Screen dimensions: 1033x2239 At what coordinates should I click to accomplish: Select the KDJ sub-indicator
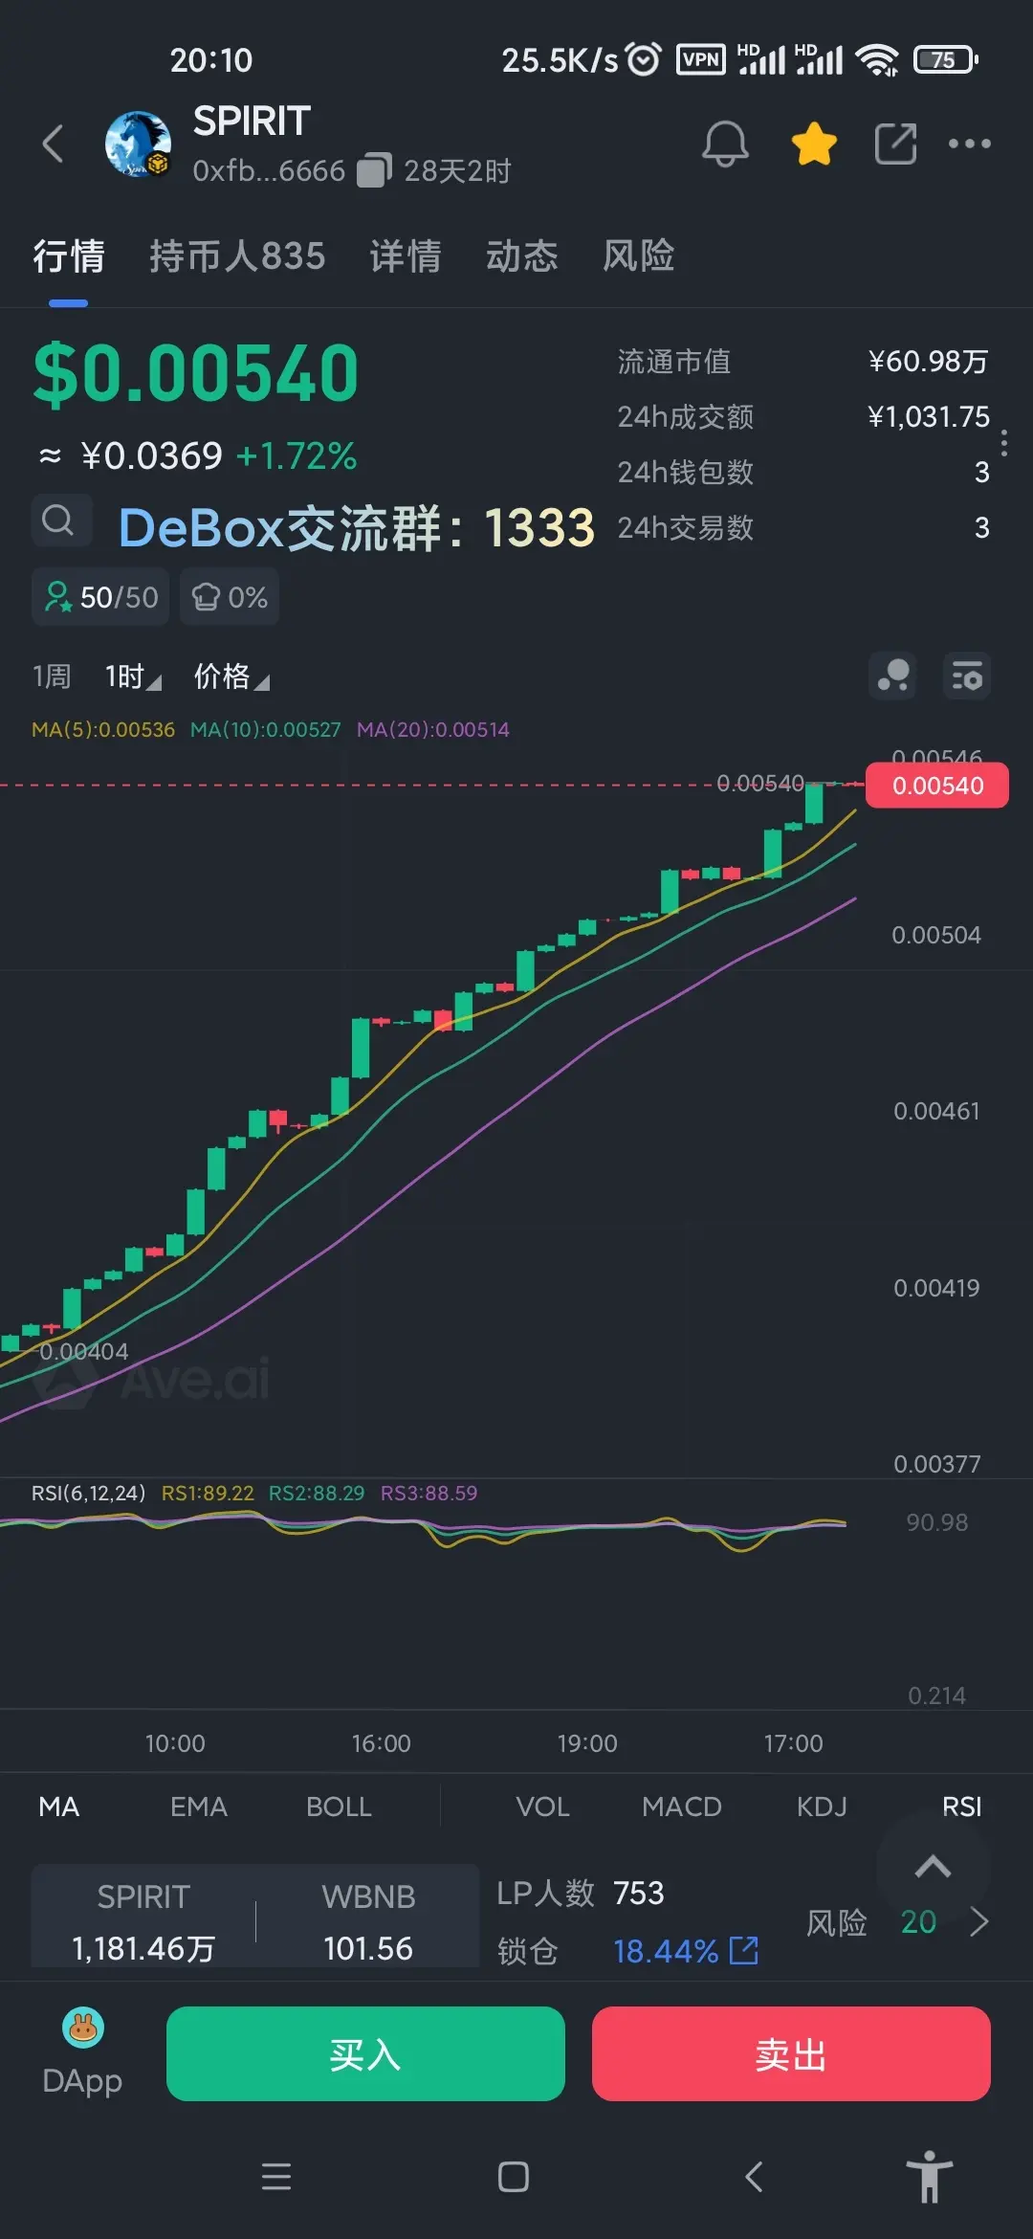[x=822, y=1807]
